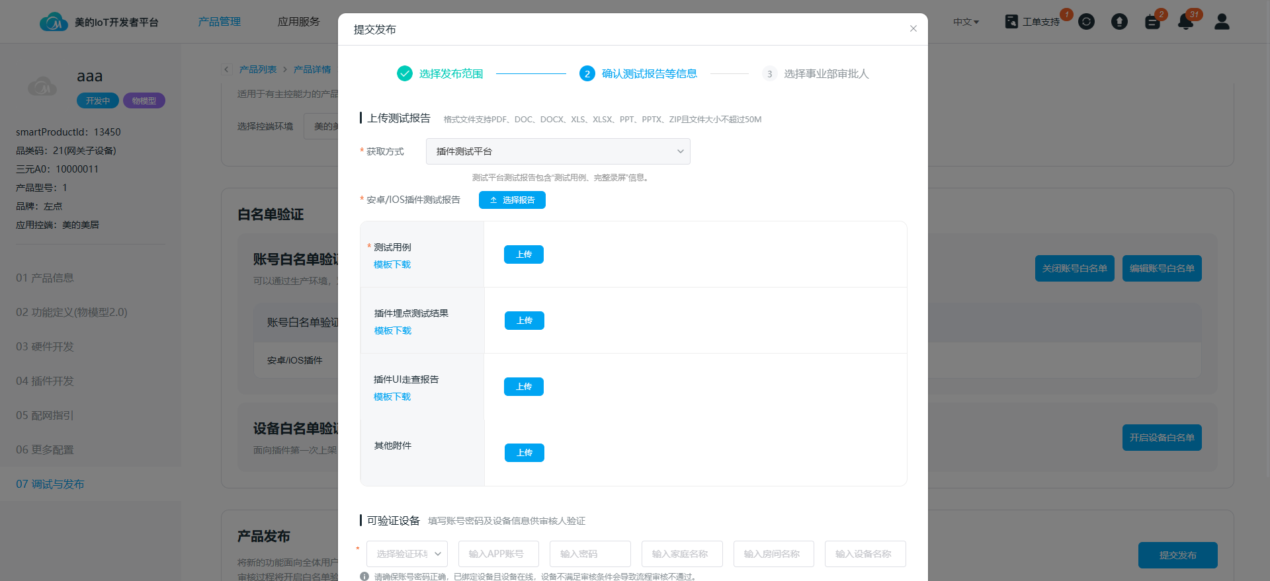Close the 提交发布 dialog
1270x581 pixels.
click(x=913, y=28)
